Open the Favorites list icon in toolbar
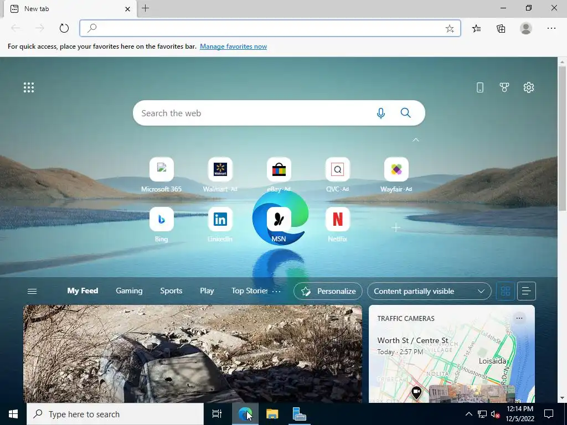Screen dimensions: 567x425 477,28
